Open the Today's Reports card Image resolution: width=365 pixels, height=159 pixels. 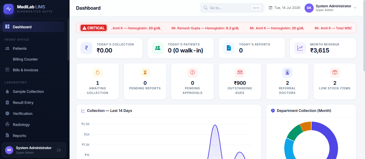point(252,48)
